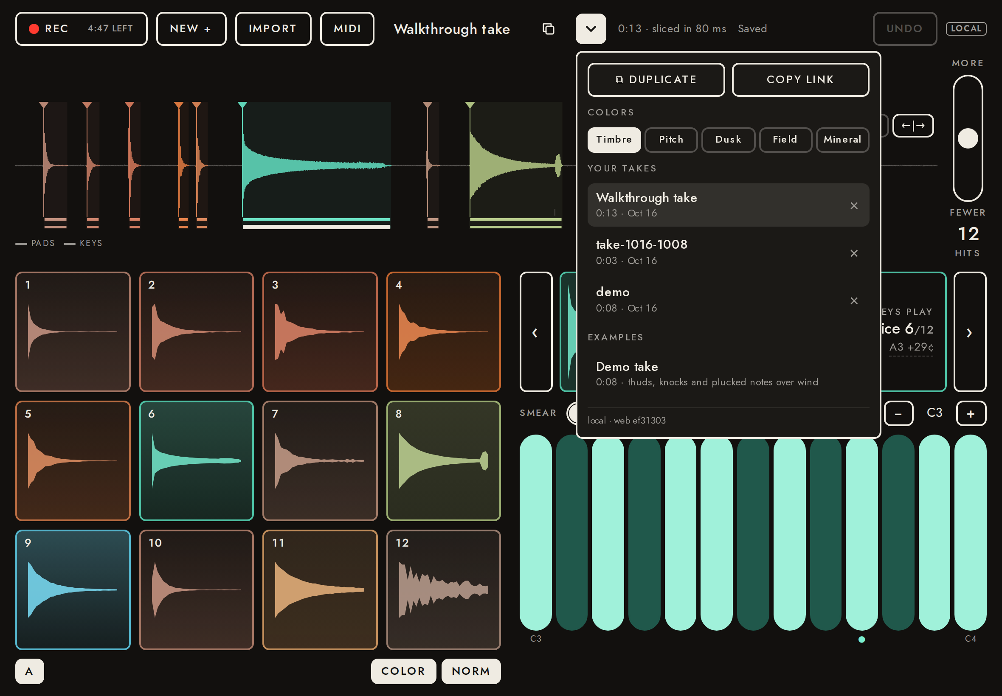Start recording with the REC button
Viewport: 1002px width, 696px height.
pos(82,29)
